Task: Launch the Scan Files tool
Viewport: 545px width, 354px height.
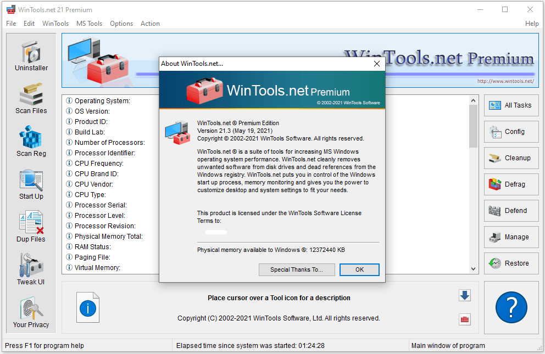Action: [x=31, y=99]
